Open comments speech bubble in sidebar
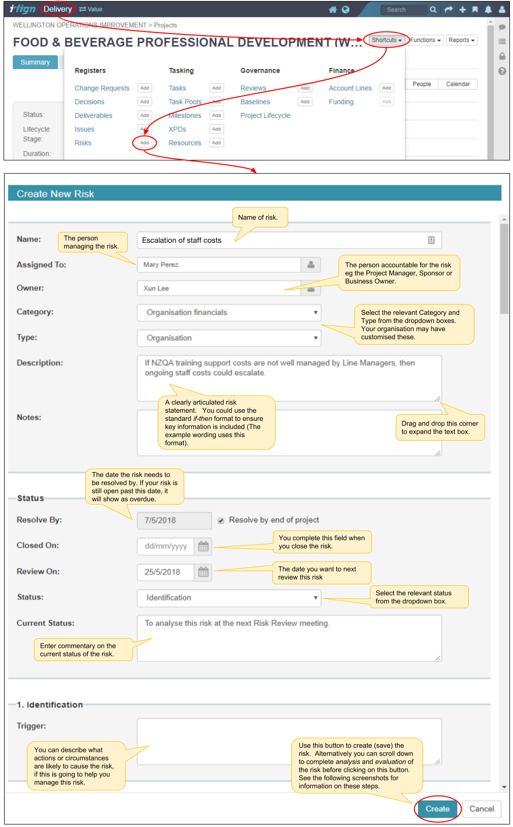Image resolution: width=513 pixels, height=827 pixels. 502,27
